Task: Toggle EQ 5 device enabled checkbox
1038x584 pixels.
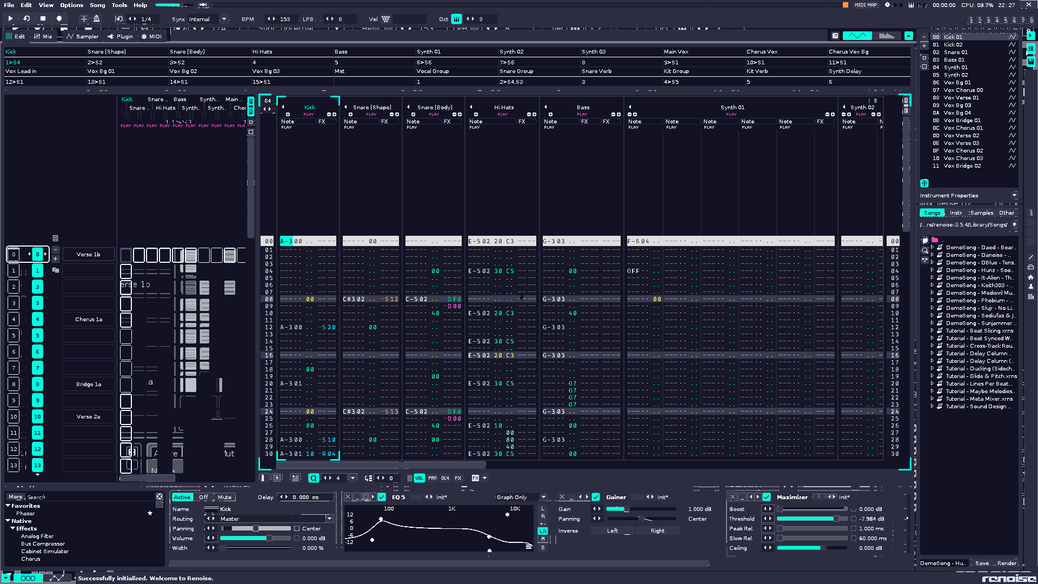Action: [382, 497]
